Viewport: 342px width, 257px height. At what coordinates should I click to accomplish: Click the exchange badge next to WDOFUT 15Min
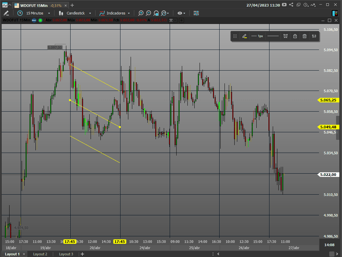[x=34, y=20]
